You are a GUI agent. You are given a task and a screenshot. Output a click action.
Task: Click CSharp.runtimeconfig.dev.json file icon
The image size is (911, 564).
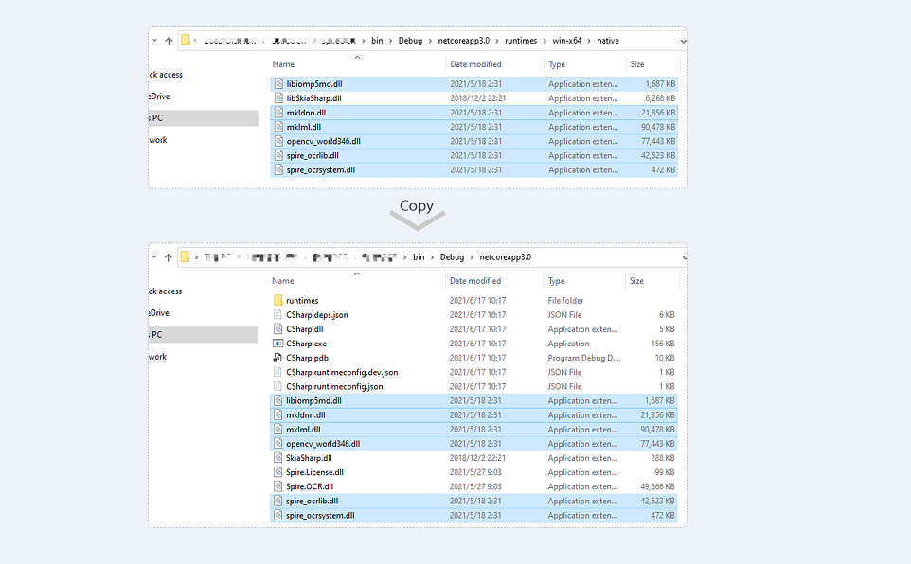pyautogui.click(x=277, y=372)
